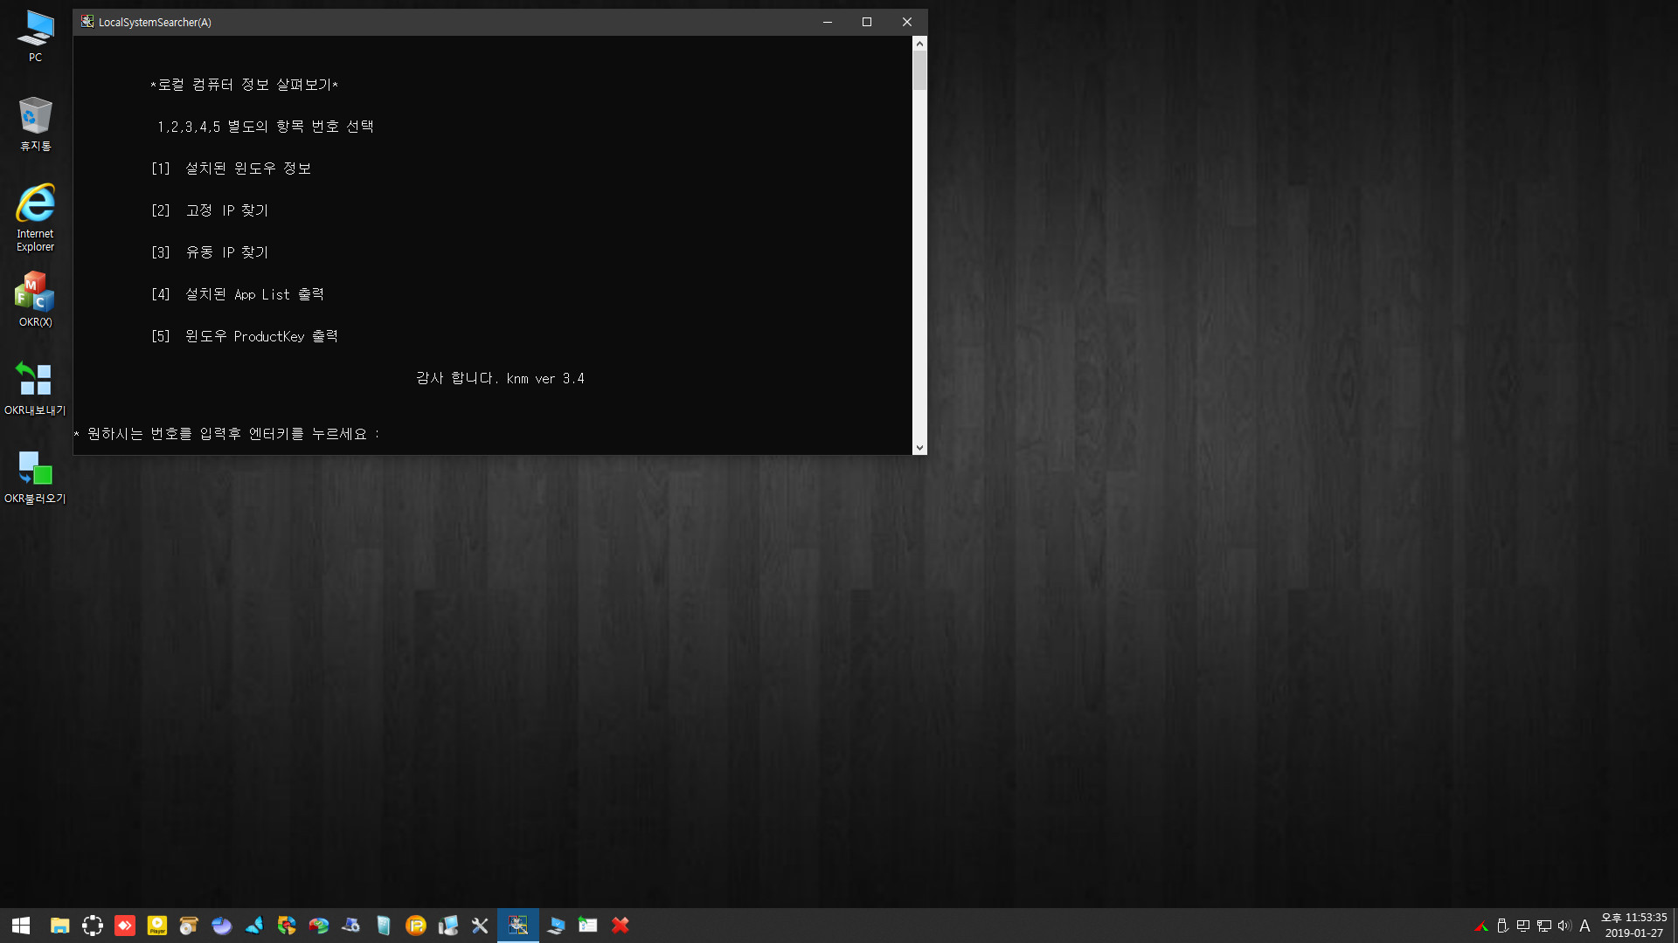Launch the yellow Player app in taskbar
Screen dimensions: 1678x943
click(157, 926)
